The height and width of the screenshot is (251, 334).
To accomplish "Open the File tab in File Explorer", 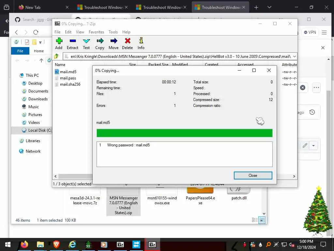I will click(20, 51).
